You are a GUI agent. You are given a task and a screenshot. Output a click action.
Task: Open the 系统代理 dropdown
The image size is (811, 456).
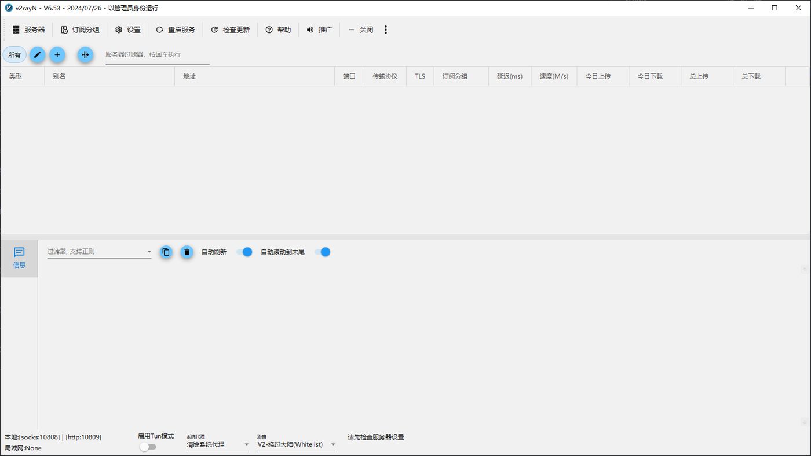[x=218, y=444]
